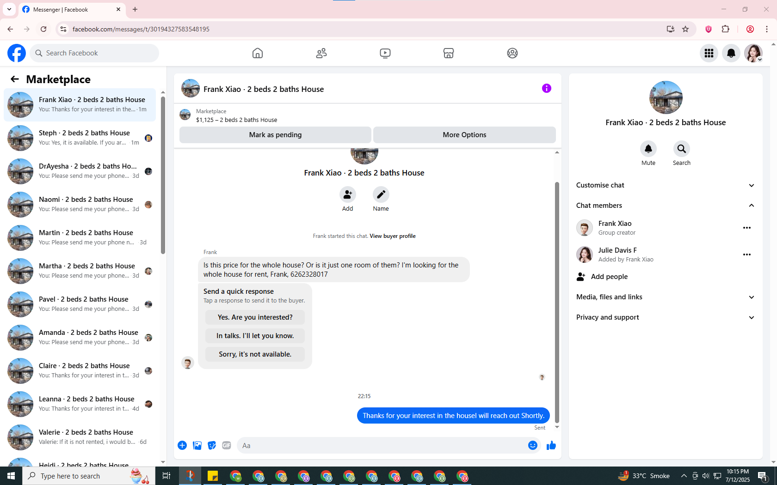Click Add people in chat members
The height and width of the screenshot is (485, 777).
(666, 277)
